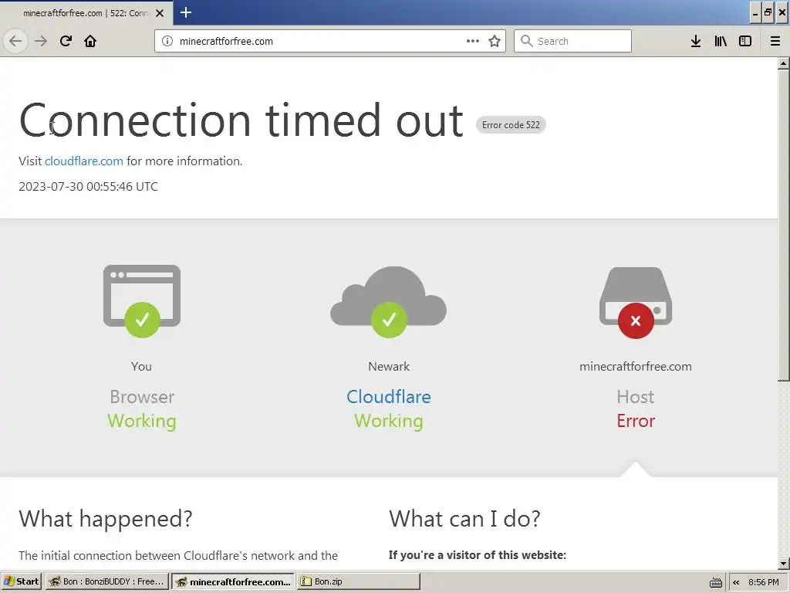Minimize the Firefox window

[x=755, y=13]
